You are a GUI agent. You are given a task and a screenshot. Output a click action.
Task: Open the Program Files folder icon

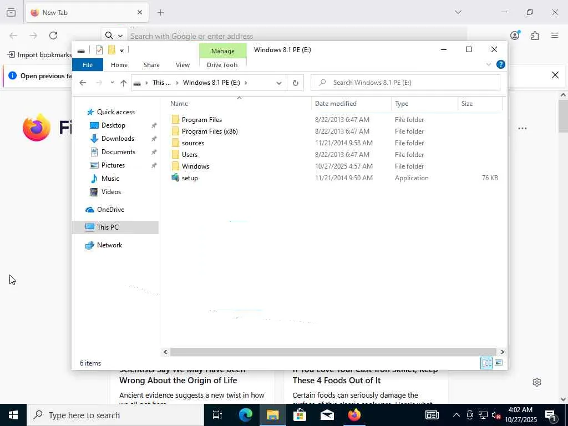175,120
